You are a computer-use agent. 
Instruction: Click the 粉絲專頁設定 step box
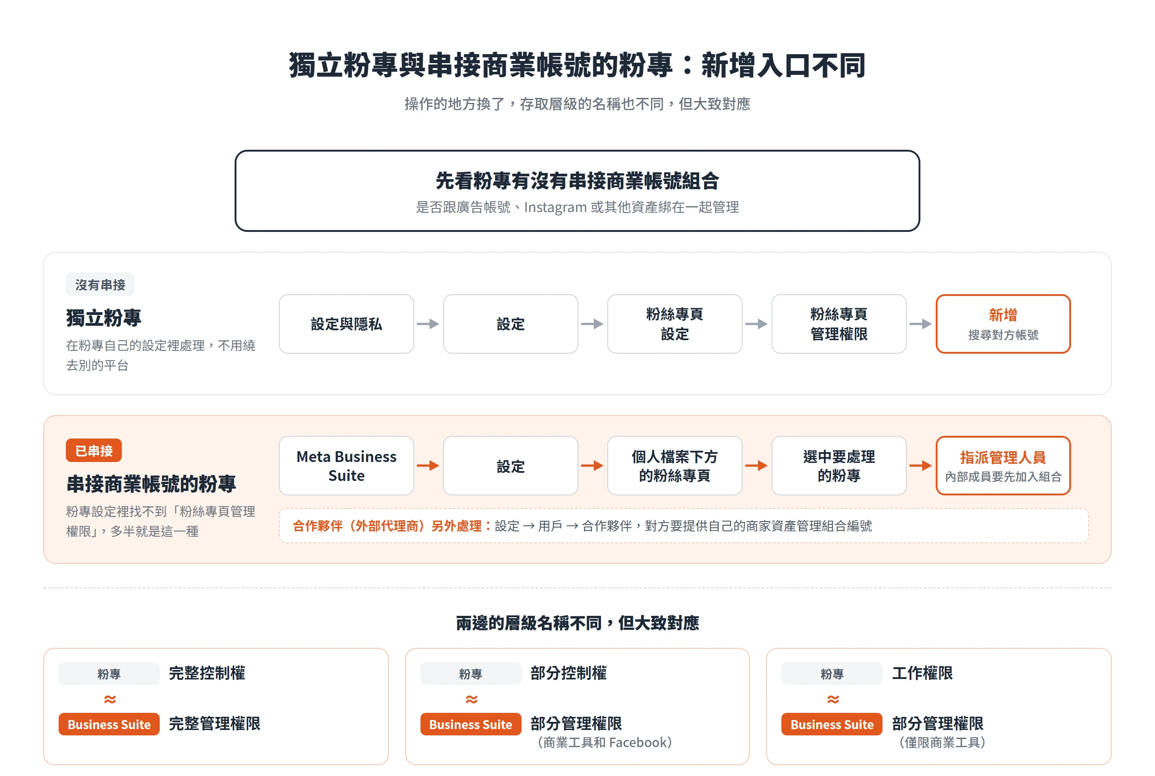(675, 323)
